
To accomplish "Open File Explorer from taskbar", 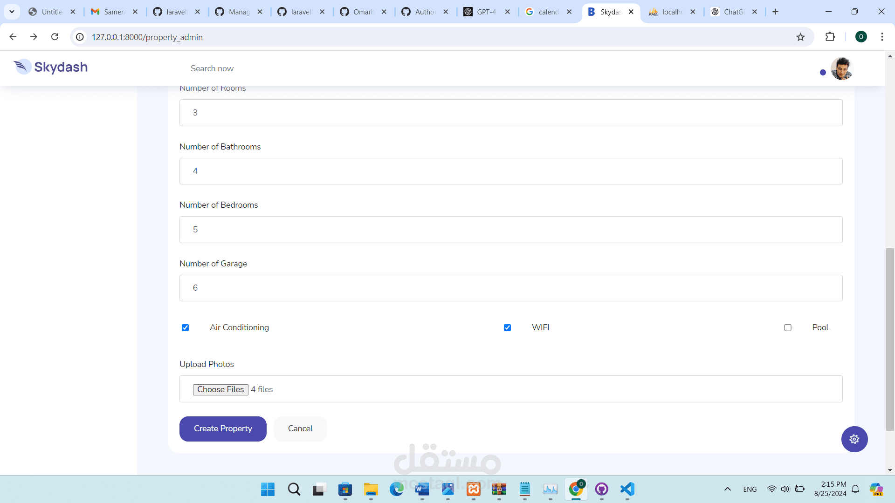I will click(371, 489).
